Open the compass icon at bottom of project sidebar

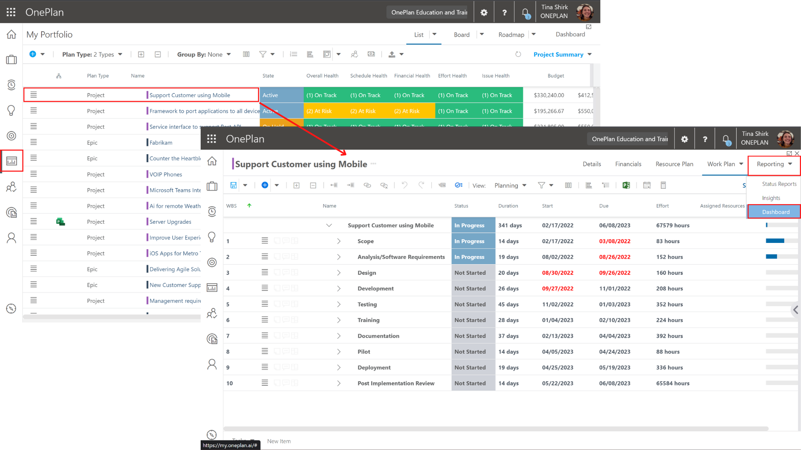point(212,435)
